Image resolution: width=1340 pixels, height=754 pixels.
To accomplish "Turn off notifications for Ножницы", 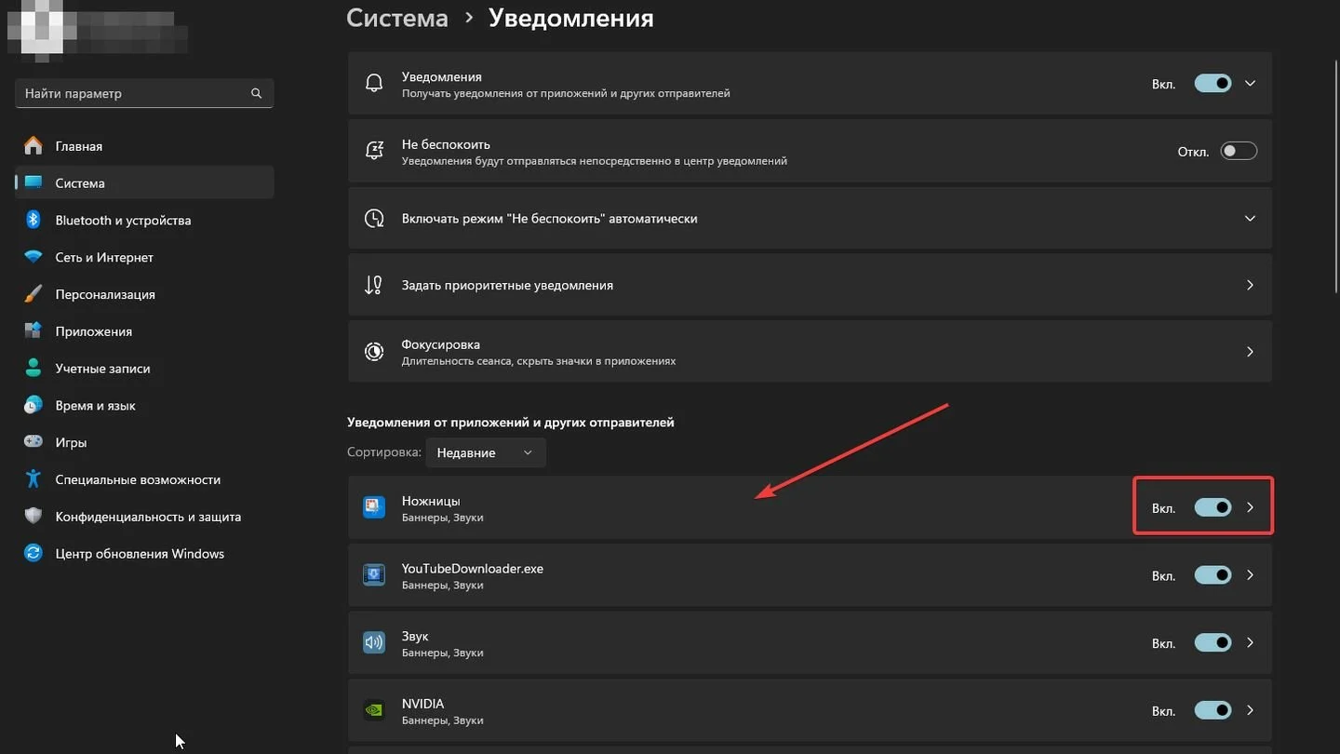I will (1213, 507).
